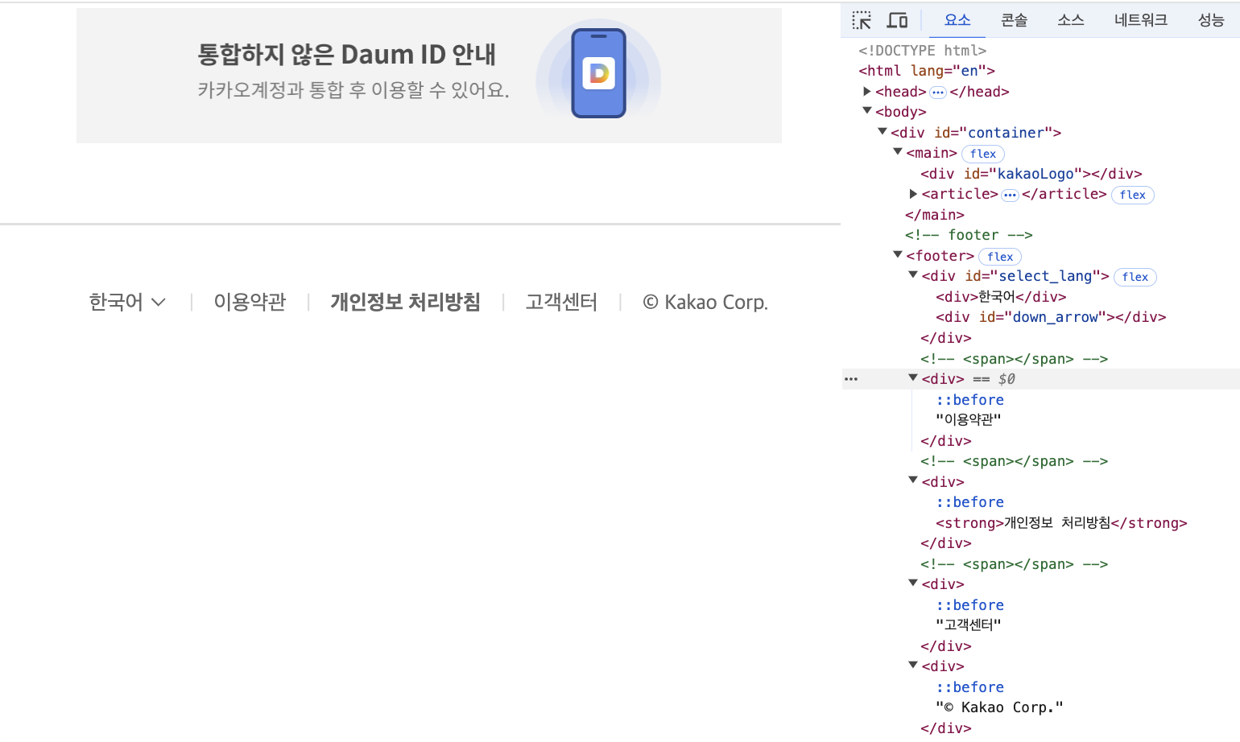This screenshot has height=742, width=1240.
Task: Click the 카카오계정과 통합 후 이용할 수 있어요 text
Action: (353, 90)
